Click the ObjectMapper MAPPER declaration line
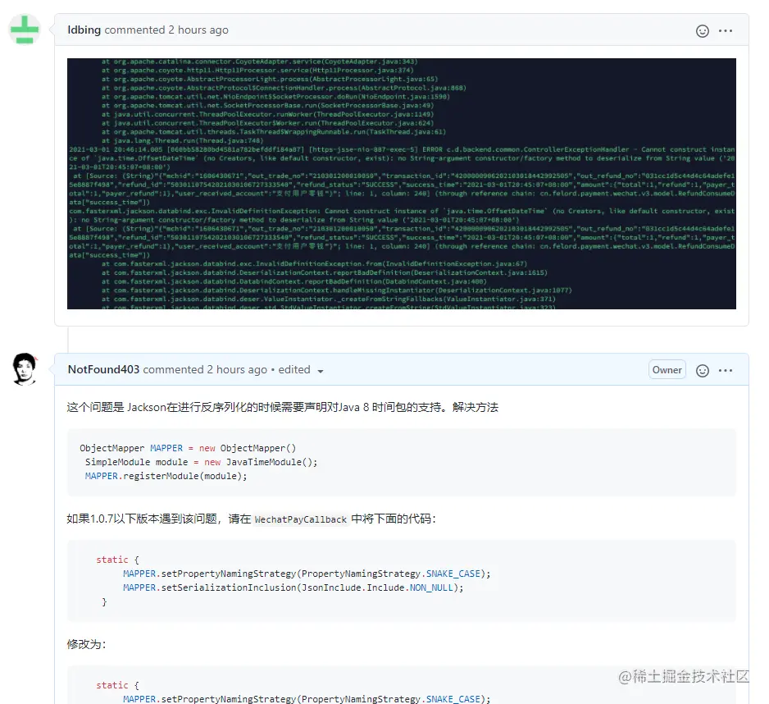769x704 pixels. pos(188,448)
